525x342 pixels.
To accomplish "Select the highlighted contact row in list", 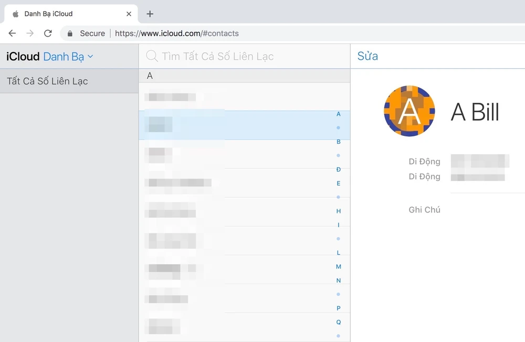I will [236, 125].
